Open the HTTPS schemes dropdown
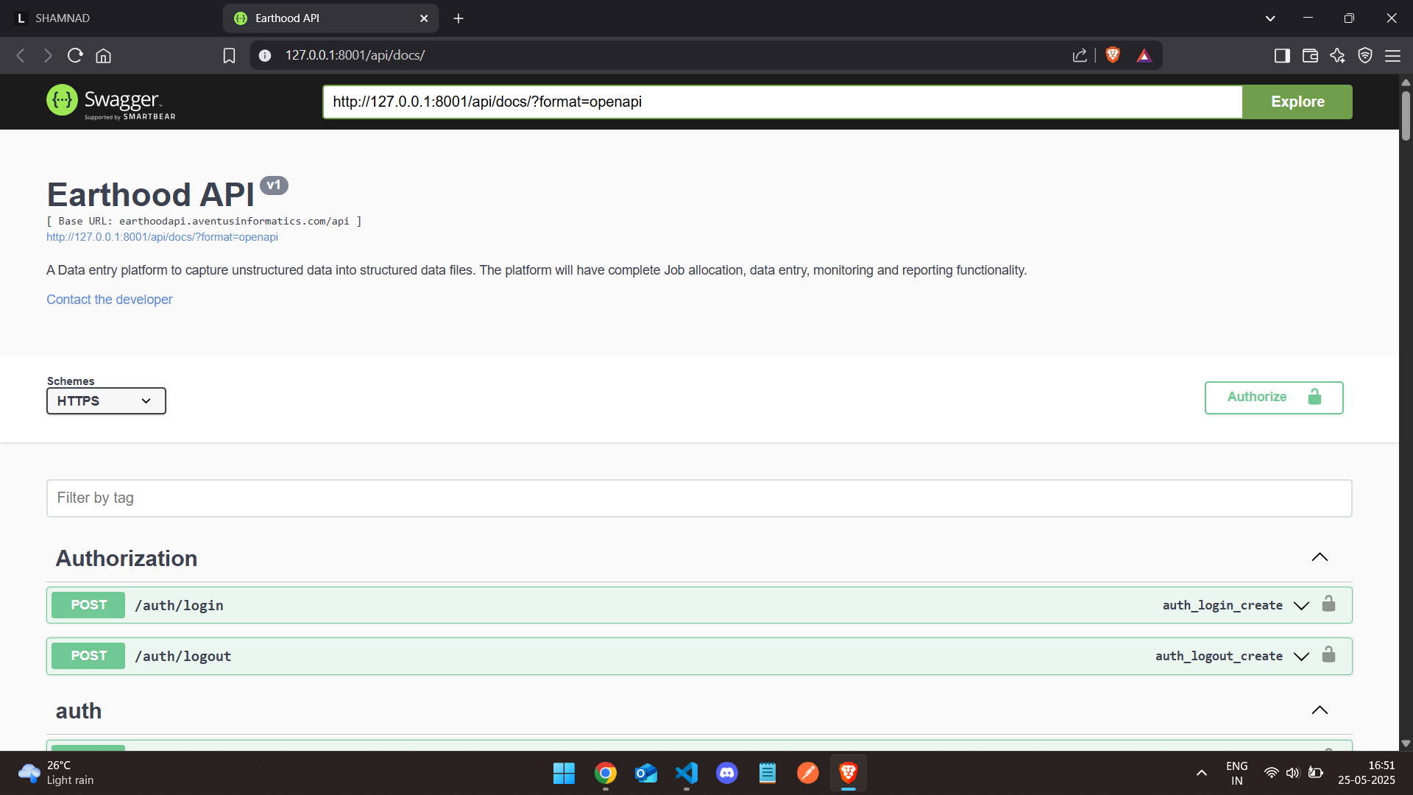The image size is (1413, 795). pos(106,401)
